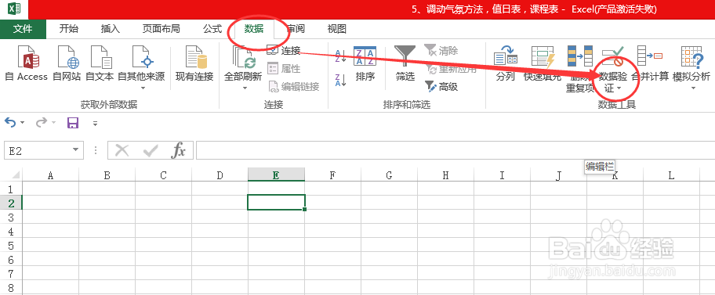715x295 pixels.
Task: Select column C header
Action: point(163,175)
